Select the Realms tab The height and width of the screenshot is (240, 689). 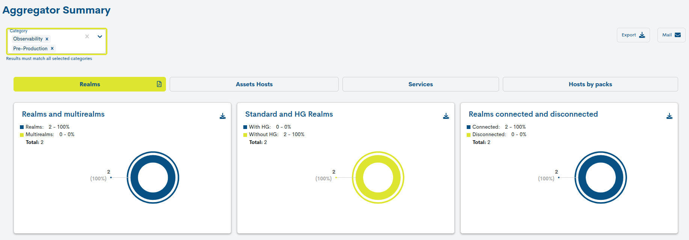tap(90, 84)
